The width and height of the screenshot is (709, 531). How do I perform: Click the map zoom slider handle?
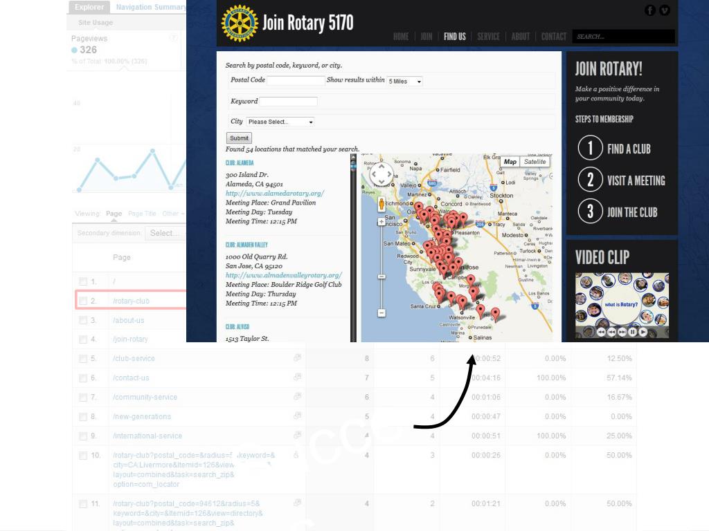click(x=382, y=277)
